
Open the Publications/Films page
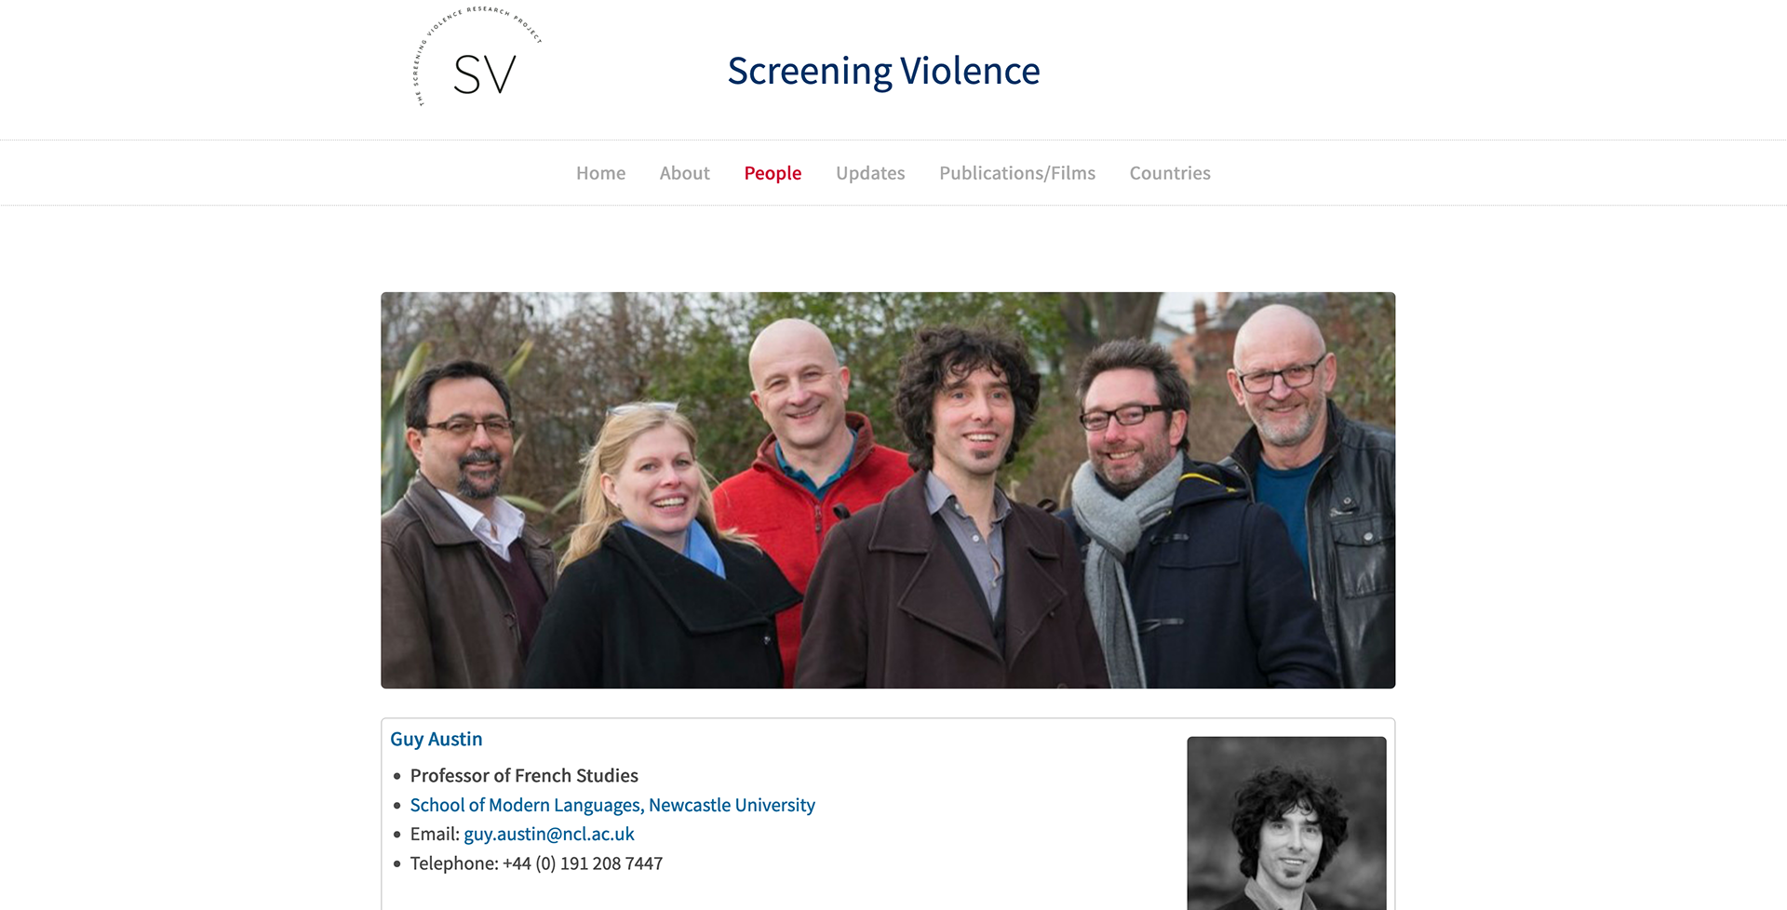click(x=1017, y=173)
